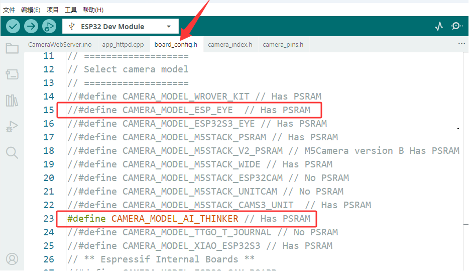The image size is (471, 272).
Task: Open the Debug sidebar panel icon
Action: [12, 126]
